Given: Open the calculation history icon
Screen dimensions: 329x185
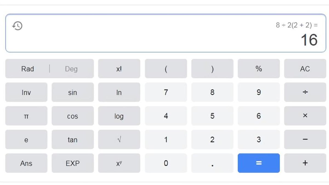Looking at the screenshot, I should click(x=18, y=26).
